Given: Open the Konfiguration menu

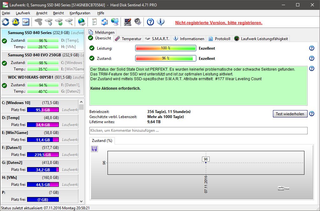Looking at the screenshot, I should pos(80,13).
